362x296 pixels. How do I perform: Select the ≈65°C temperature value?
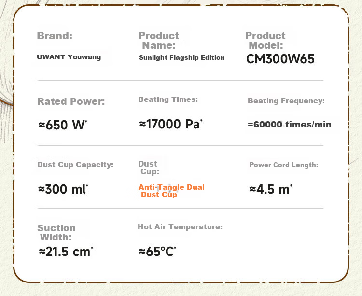point(157,252)
